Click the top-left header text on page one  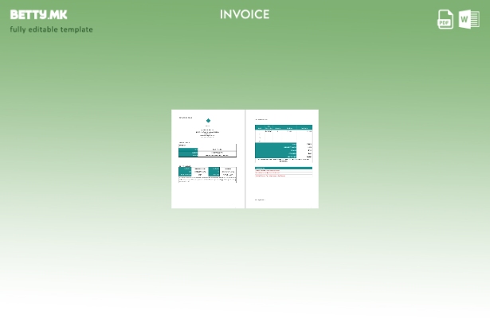[x=185, y=117]
